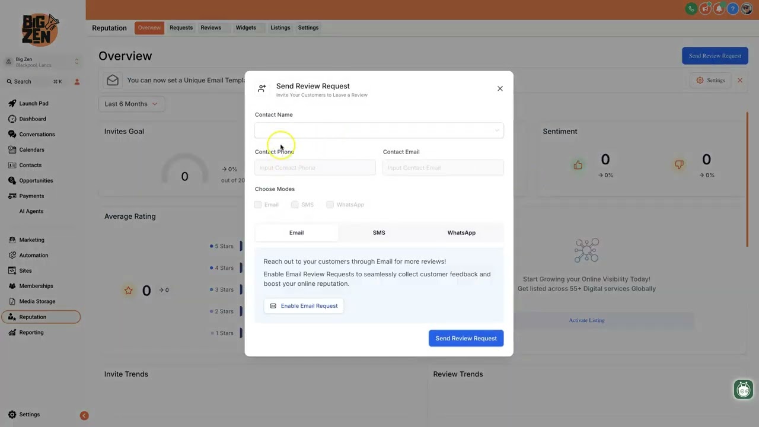Switch to the SMS tab in dialog
The height and width of the screenshot is (427, 759).
click(379, 232)
